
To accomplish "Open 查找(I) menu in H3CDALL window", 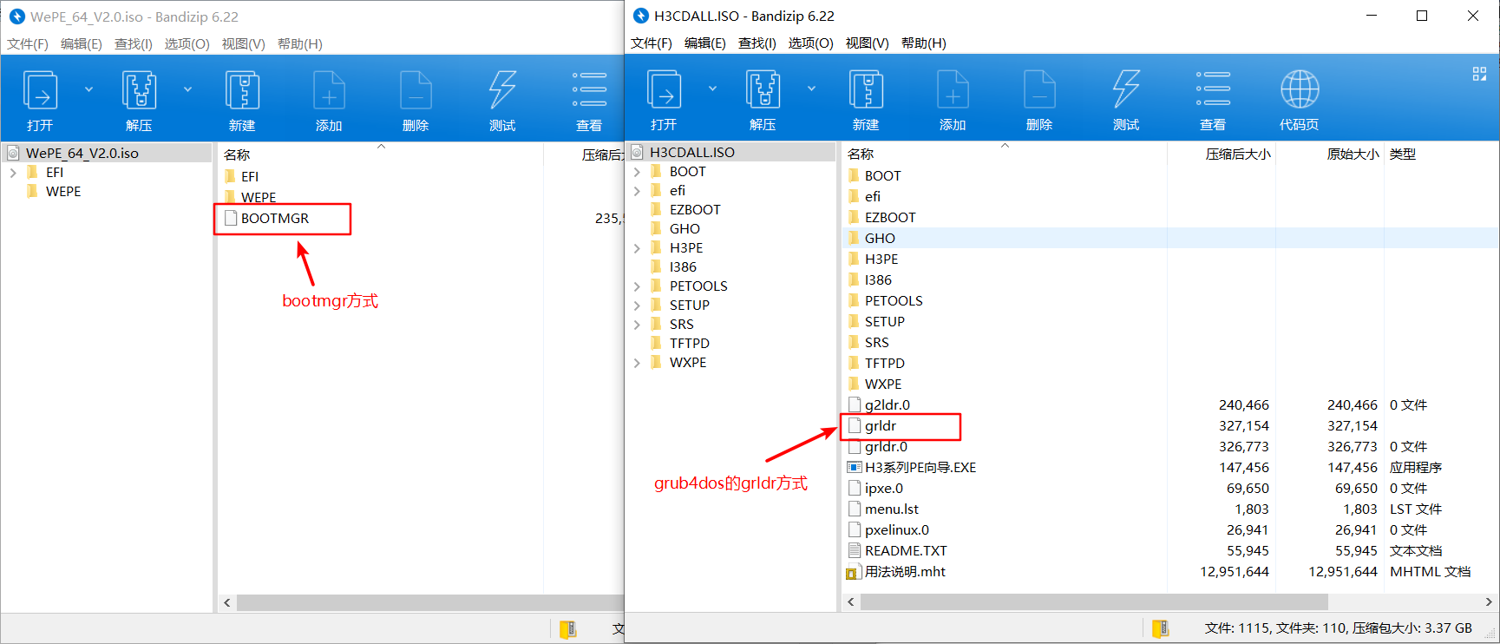I will [757, 43].
